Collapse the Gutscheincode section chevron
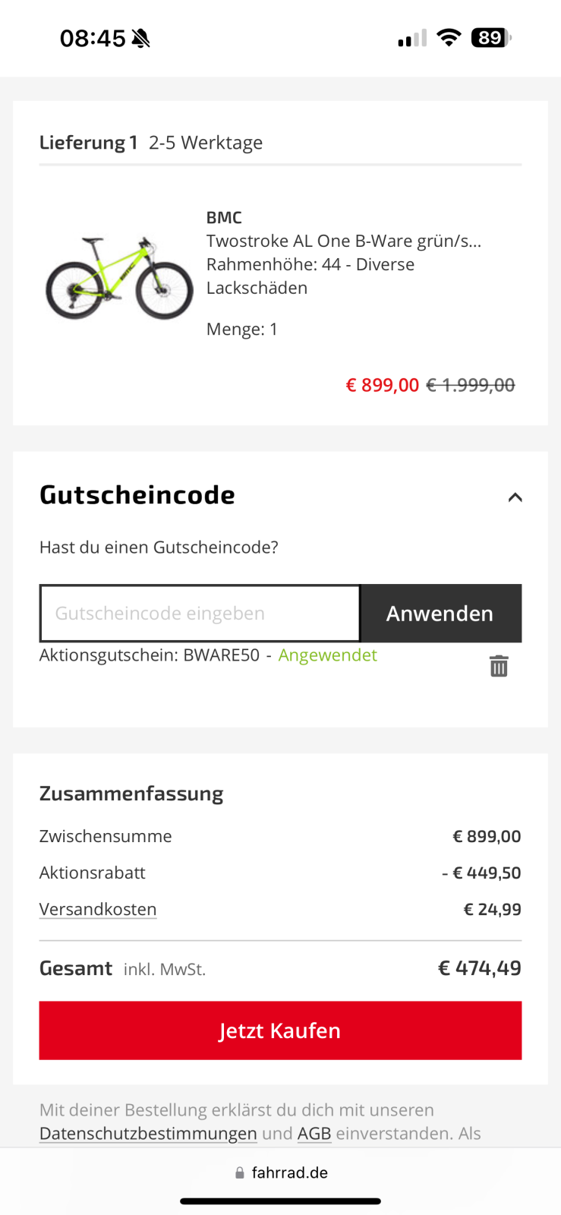This screenshot has width=561, height=1215. pyautogui.click(x=515, y=497)
